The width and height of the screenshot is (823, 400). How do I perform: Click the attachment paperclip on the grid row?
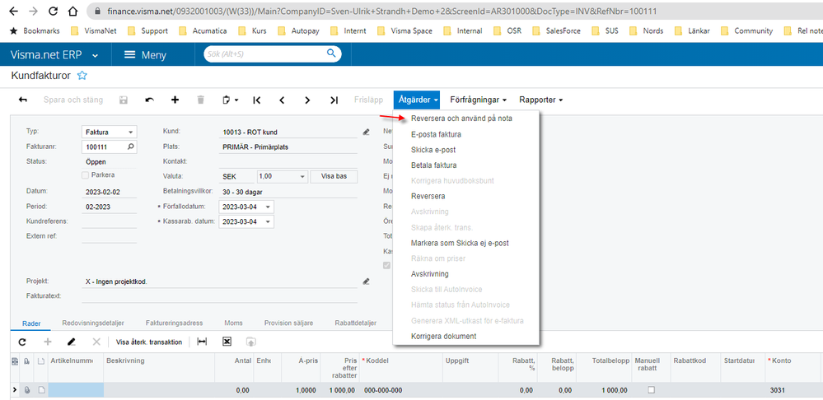27,390
